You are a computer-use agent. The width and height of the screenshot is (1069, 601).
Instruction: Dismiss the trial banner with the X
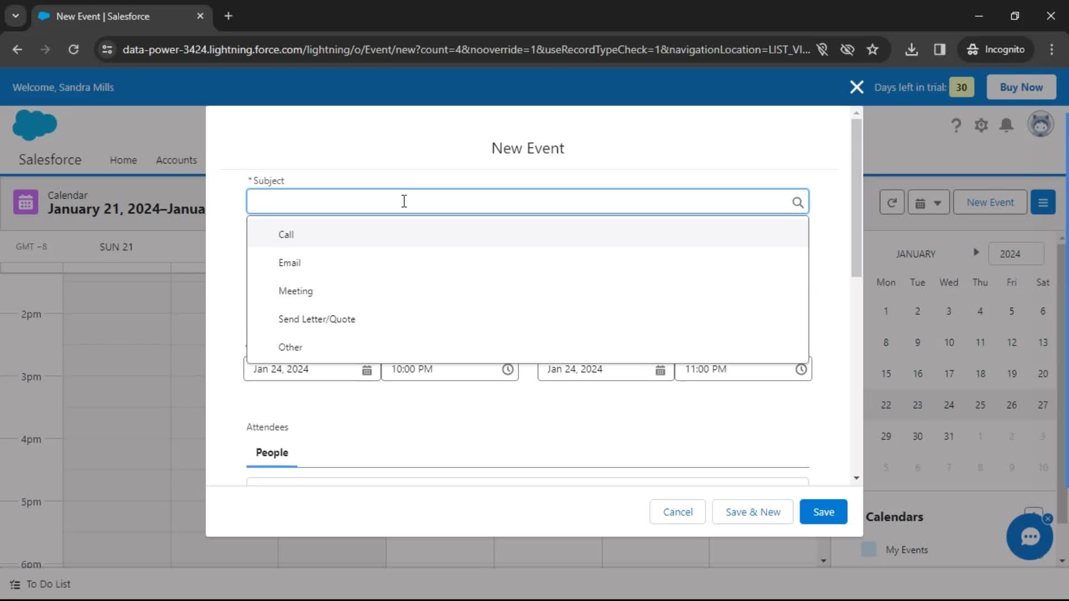(856, 87)
